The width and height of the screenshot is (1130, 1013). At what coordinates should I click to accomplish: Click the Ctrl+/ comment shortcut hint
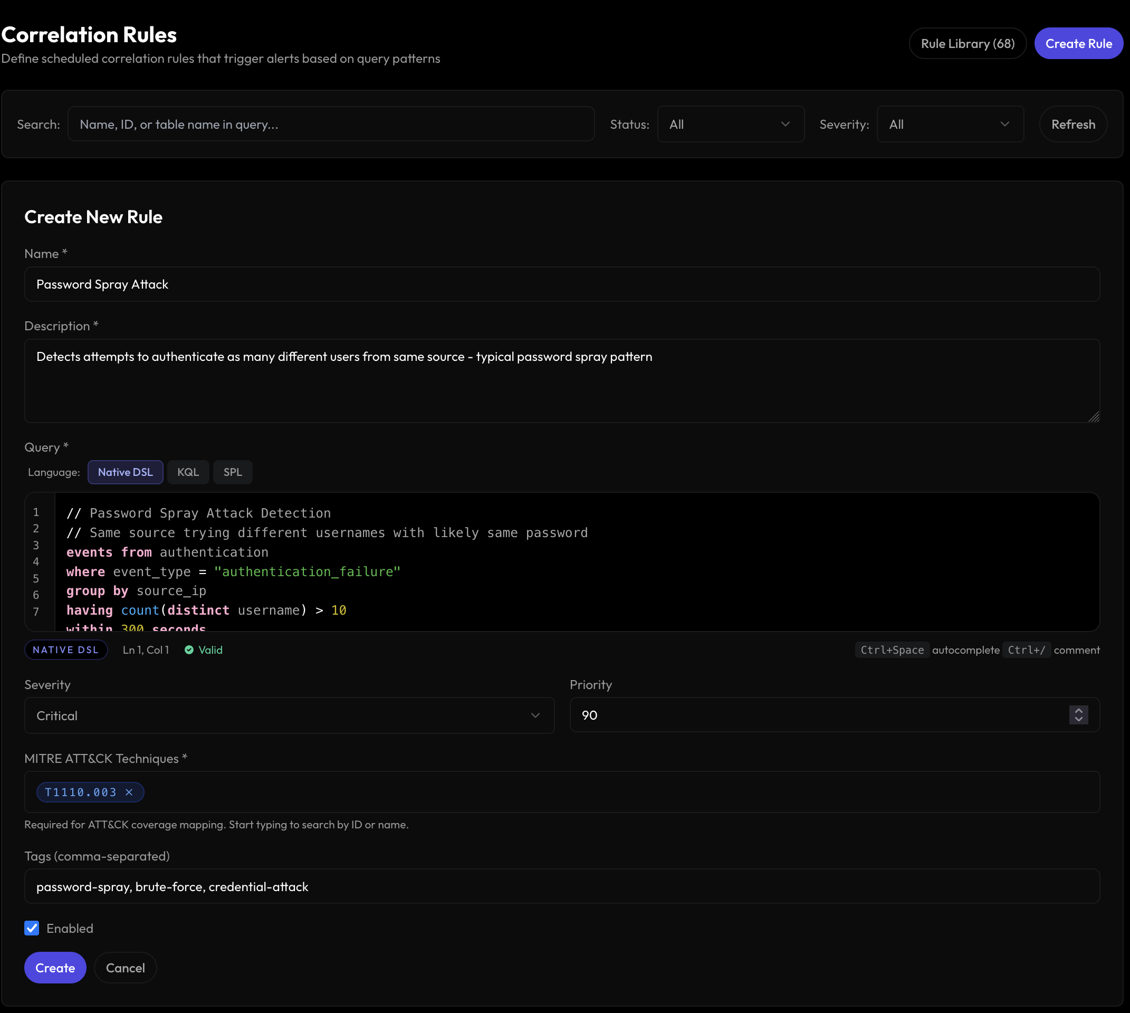point(1026,649)
